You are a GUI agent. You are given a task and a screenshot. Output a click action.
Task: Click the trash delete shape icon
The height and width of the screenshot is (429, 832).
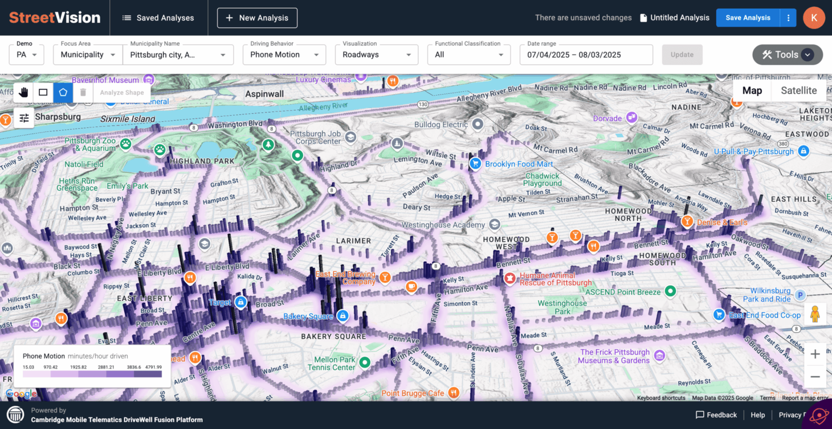coord(83,92)
